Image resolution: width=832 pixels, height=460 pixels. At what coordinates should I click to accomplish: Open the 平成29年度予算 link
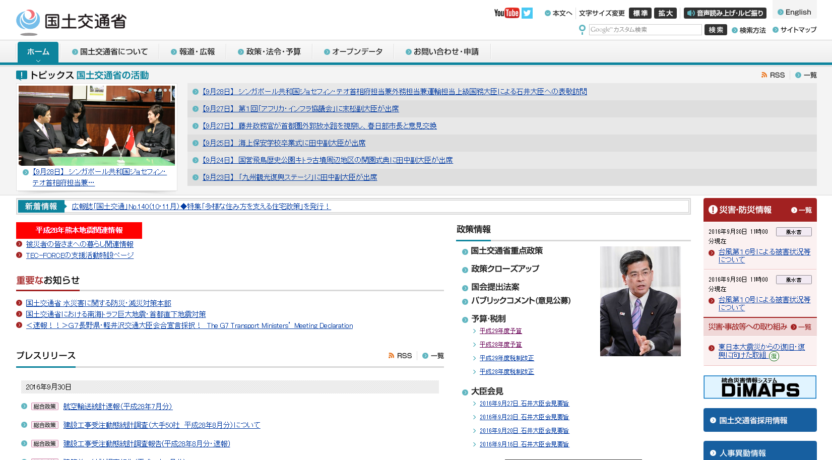(501, 331)
